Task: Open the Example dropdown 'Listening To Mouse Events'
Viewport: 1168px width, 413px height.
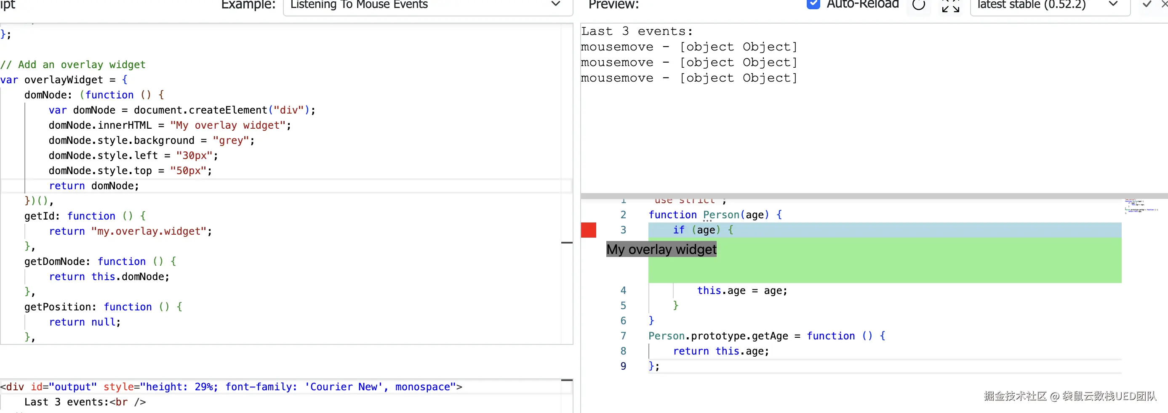Action: (427, 5)
